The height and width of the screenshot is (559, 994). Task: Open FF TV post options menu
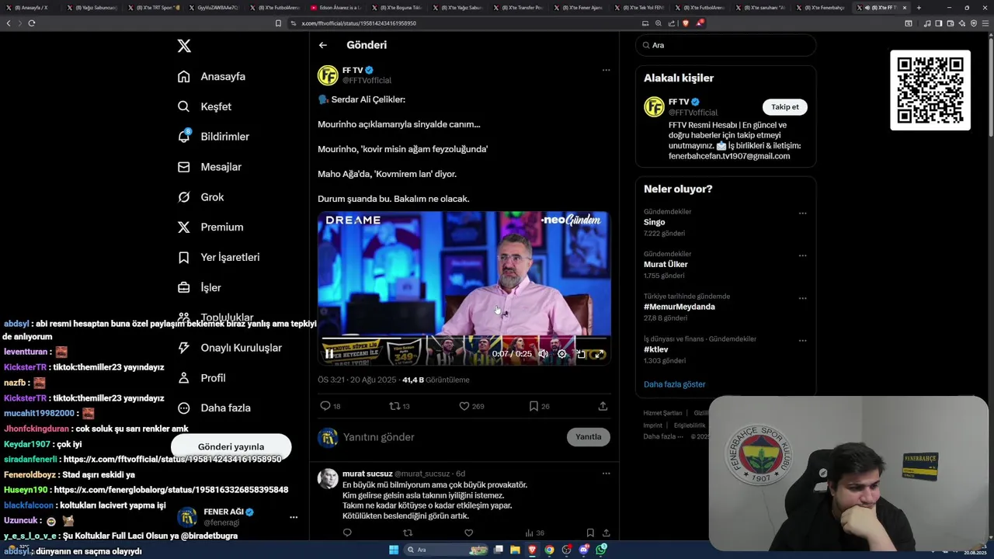tap(606, 70)
